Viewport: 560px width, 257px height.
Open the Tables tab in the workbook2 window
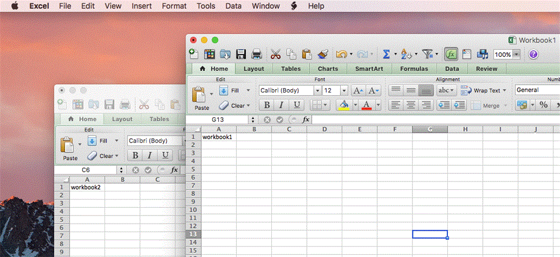click(159, 119)
